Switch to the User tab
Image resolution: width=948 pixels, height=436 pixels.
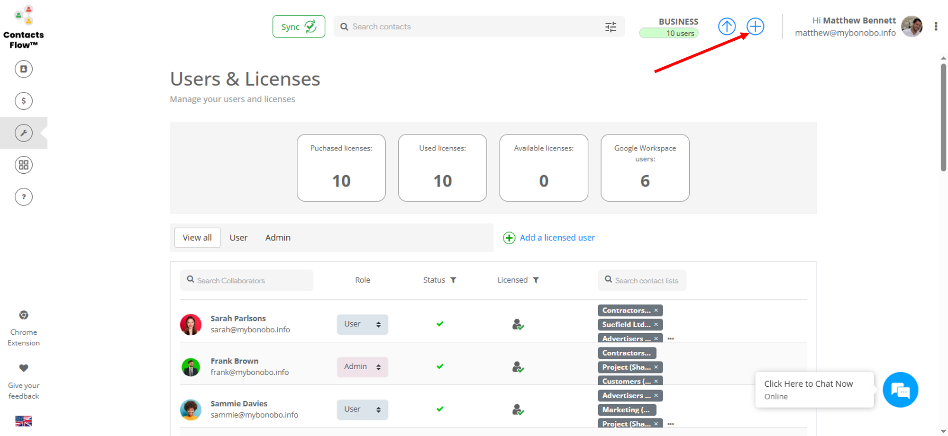[238, 238]
